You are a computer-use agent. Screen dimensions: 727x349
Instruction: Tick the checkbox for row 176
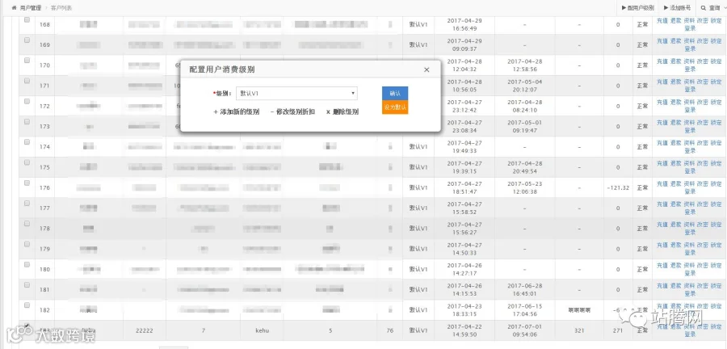point(27,183)
